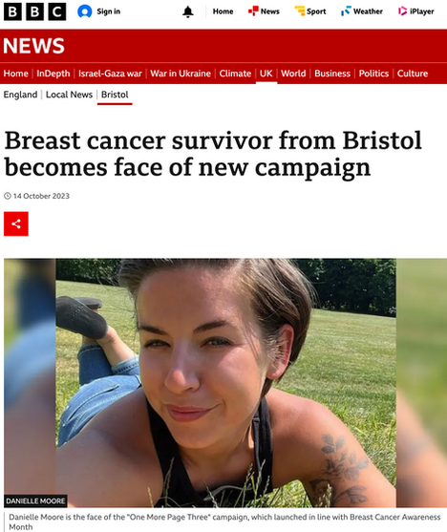
Task: Go to World news section
Action: (293, 74)
